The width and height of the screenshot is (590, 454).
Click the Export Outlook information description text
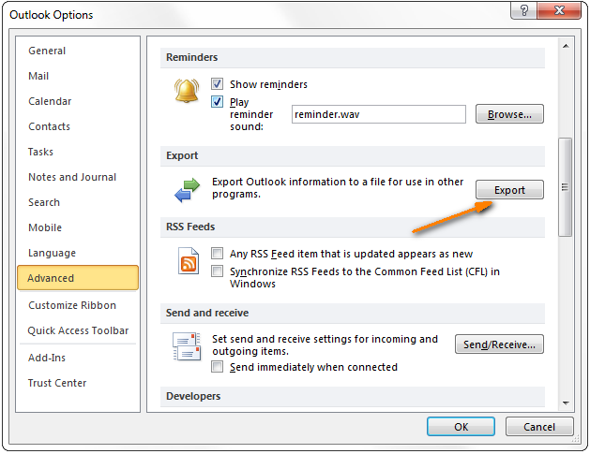(x=338, y=188)
